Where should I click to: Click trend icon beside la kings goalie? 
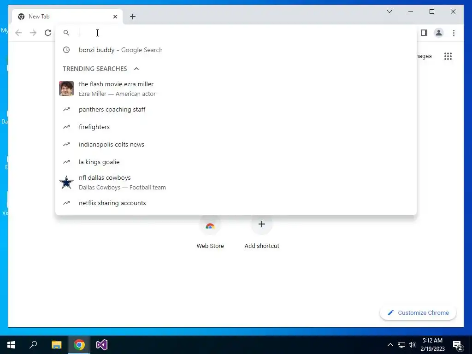pos(66,162)
